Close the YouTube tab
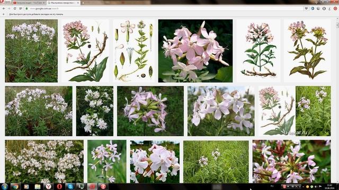This screenshot has height=190, width=339. coord(43,3)
